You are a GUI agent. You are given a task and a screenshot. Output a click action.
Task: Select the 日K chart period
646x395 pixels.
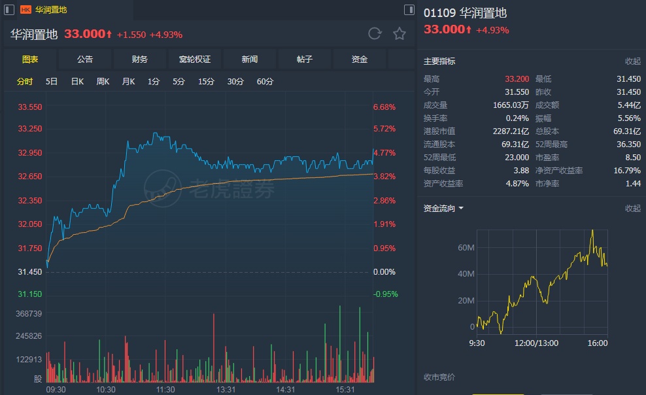point(77,82)
